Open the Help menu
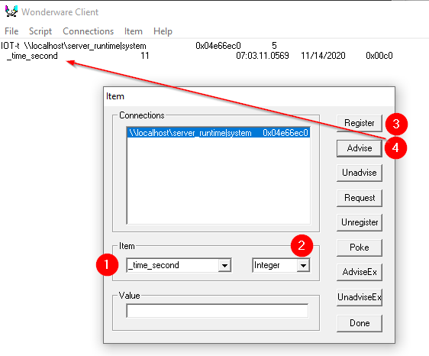 (163, 31)
